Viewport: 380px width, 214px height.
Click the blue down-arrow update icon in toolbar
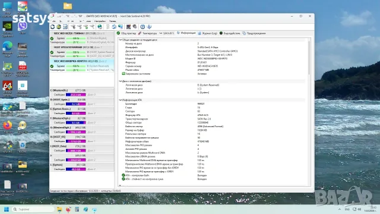[149, 27]
